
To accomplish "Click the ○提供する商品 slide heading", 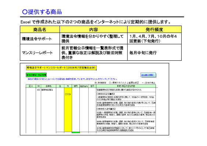I will point(42,12).
